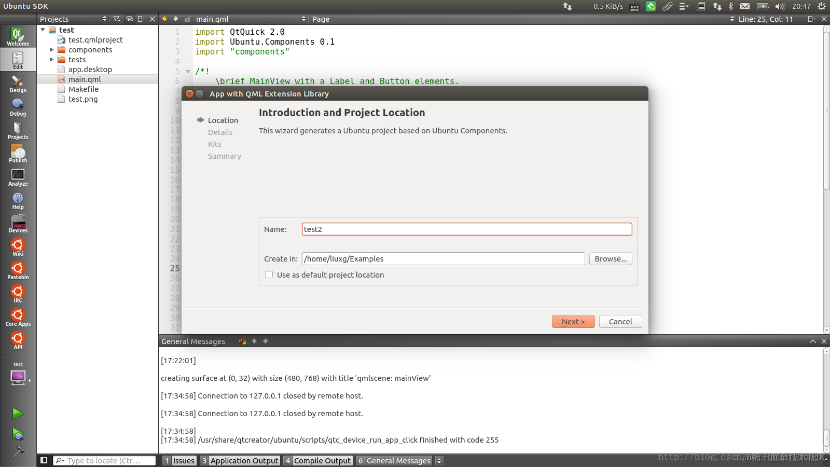This screenshot has width=830, height=467.
Task: Toggle the left sidebar visibility
Action: coord(44,460)
